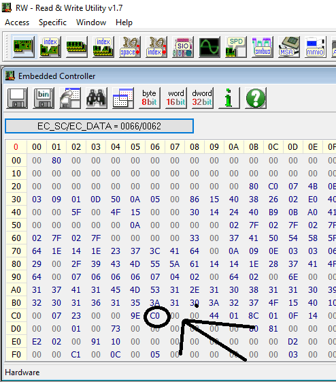Open the CPU MSR registers tool
336x382 pixels.
[289, 47]
